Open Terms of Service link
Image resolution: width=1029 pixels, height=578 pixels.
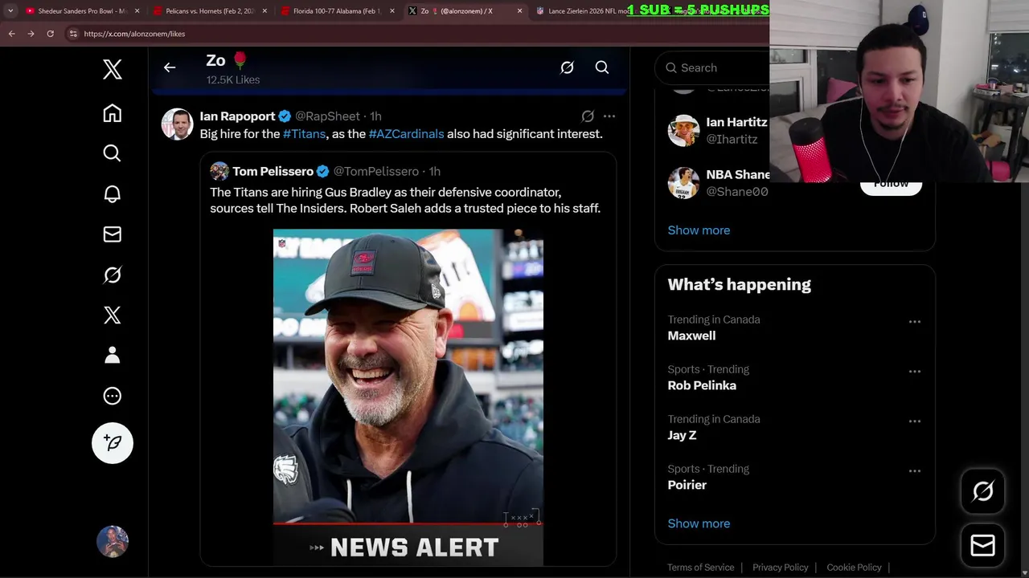pos(700,568)
